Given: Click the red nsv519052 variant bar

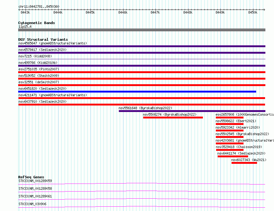Looking at the screenshot, I should (142, 79).
